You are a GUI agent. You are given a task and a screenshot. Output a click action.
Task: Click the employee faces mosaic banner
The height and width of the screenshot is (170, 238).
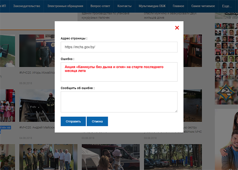(226, 52)
